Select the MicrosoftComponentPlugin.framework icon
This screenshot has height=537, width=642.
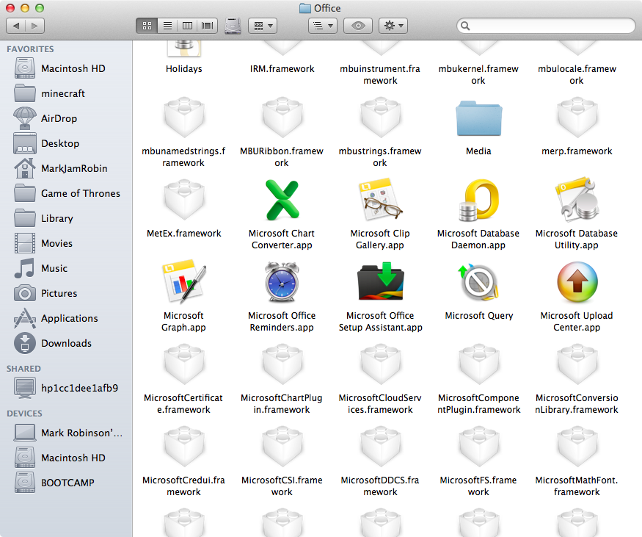click(x=478, y=364)
